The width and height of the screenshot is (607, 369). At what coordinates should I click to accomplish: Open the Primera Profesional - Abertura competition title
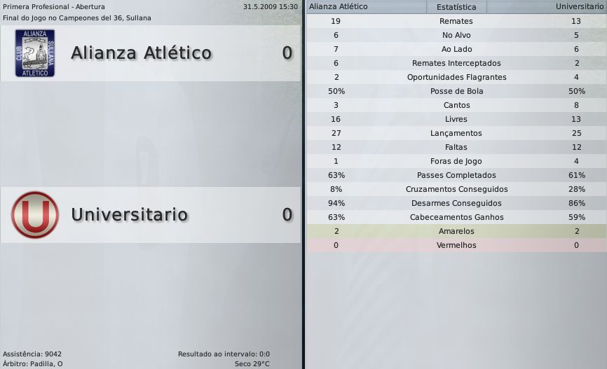[x=54, y=7]
